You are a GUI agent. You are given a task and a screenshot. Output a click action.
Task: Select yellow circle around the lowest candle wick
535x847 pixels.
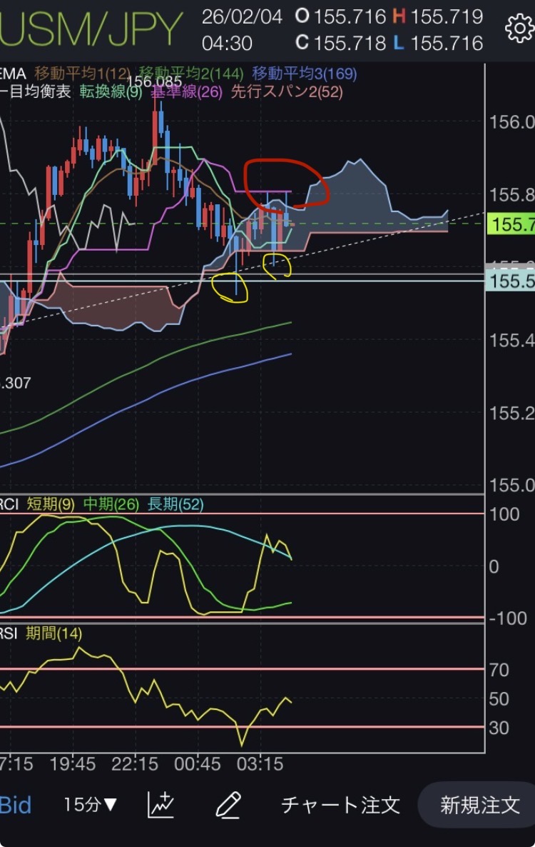230,287
